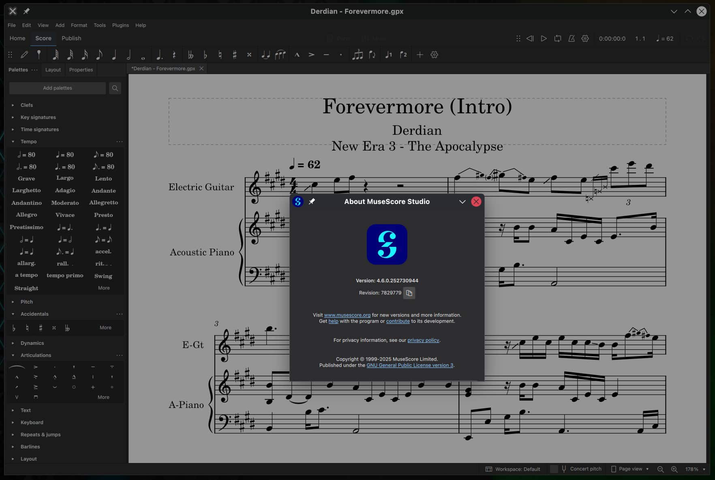The width and height of the screenshot is (715, 480).
Task: Copy the revision number in the About dialog
Action: (409, 293)
